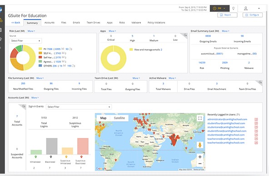
Task: Click More next to Risk (Last 3M)
Action: click(x=31, y=31)
